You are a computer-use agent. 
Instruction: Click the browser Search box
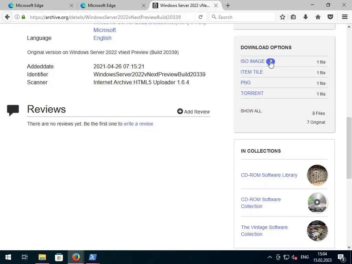(242, 17)
